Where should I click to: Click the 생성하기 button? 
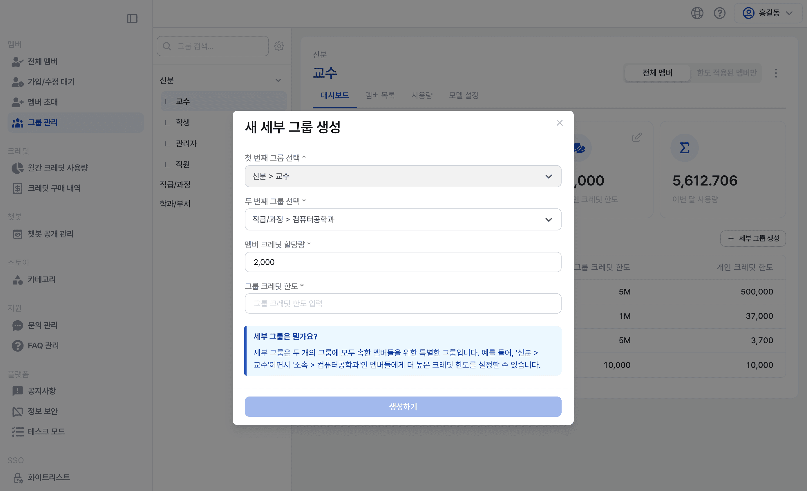pyautogui.click(x=403, y=407)
